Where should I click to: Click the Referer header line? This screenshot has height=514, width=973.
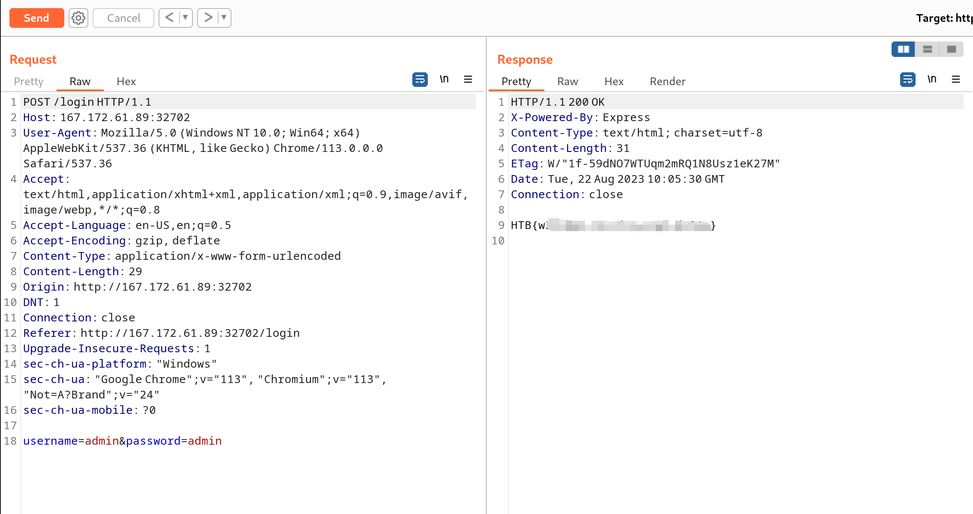coord(162,333)
